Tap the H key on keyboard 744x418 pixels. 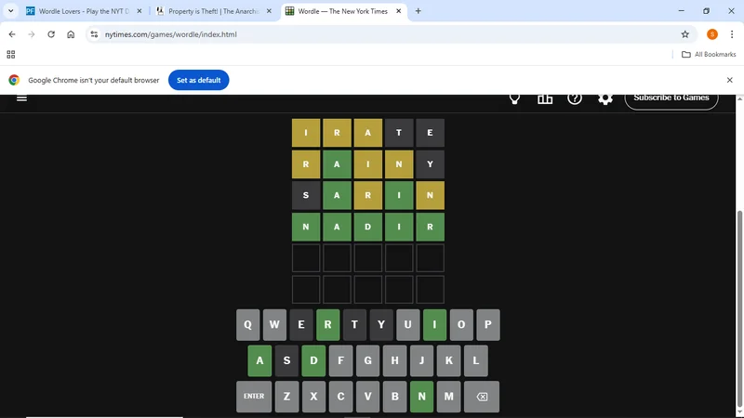coord(394,360)
